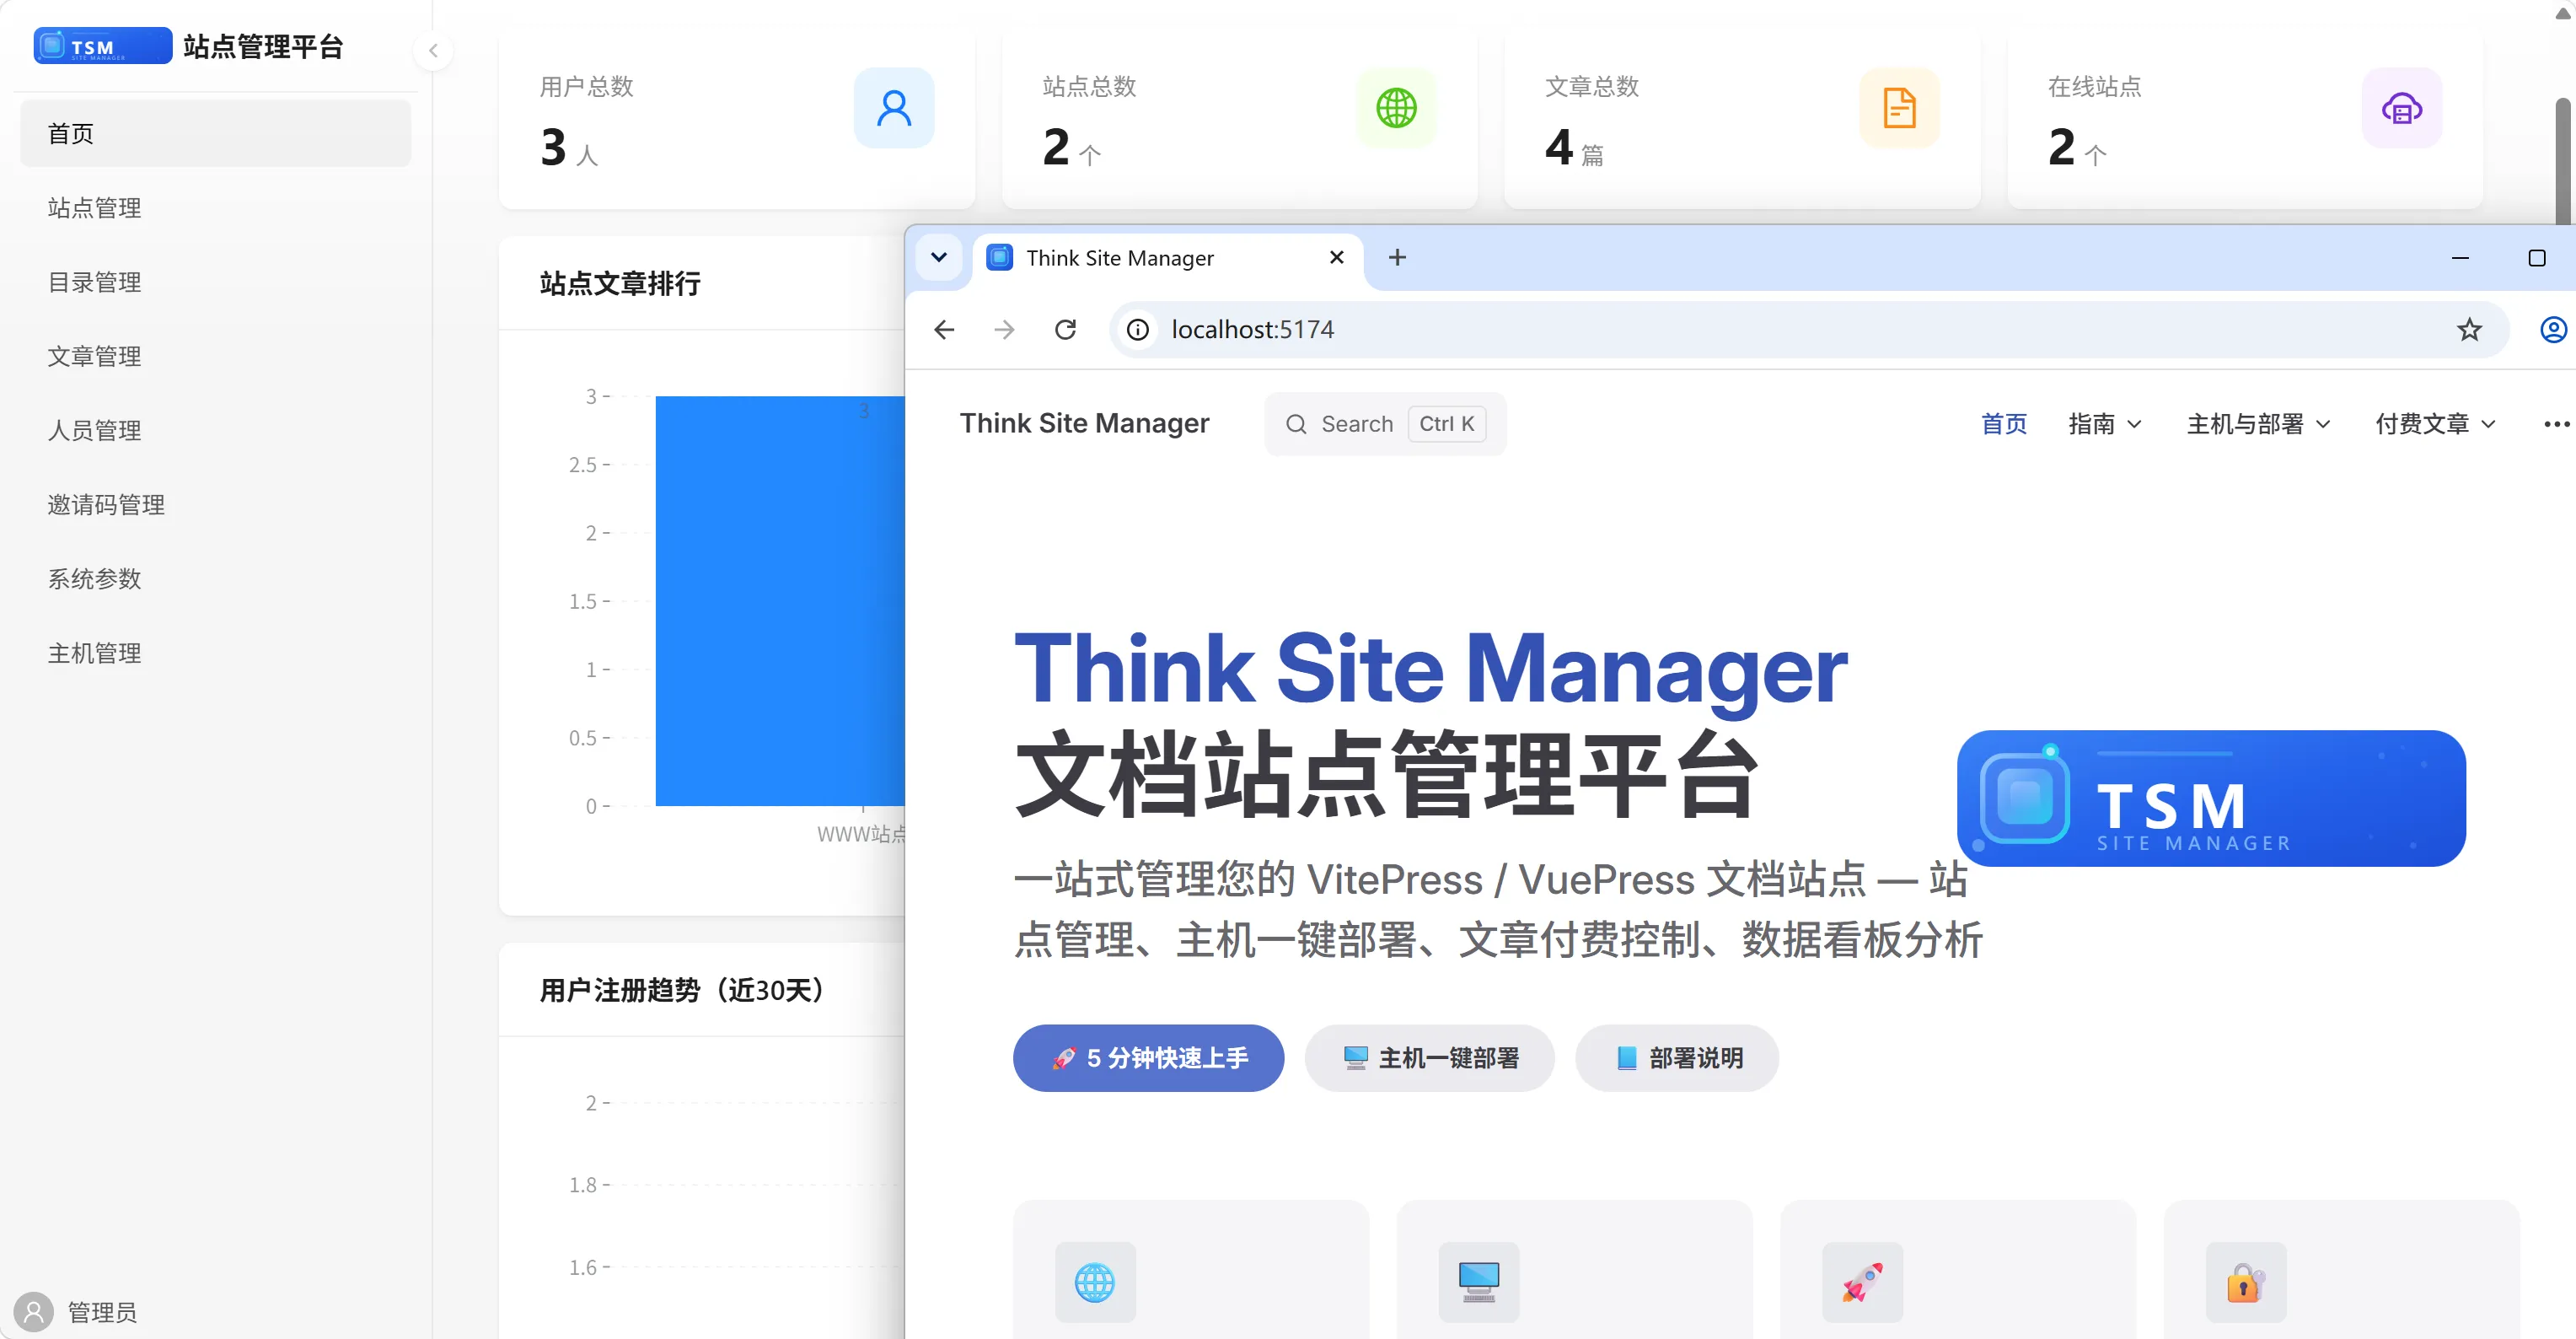The width and height of the screenshot is (2576, 1339).
Task: Click the 站点管理平台 title text
Action: pyautogui.click(x=263, y=46)
